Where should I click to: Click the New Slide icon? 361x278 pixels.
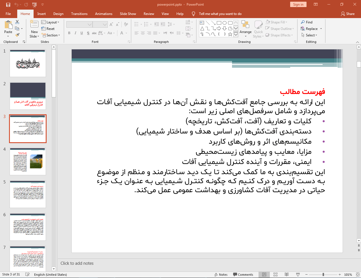34,25
